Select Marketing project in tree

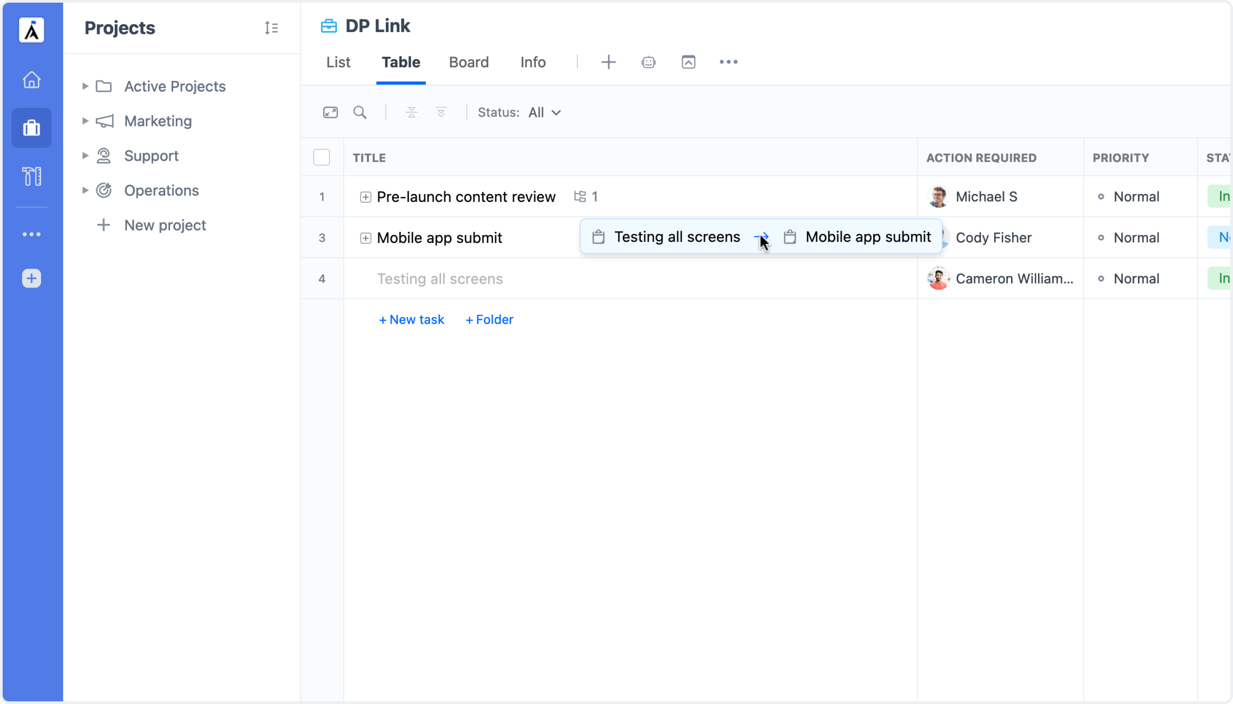tap(158, 121)
